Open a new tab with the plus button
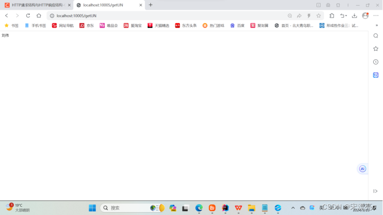 pyautogui.click(x=151, y=5)
